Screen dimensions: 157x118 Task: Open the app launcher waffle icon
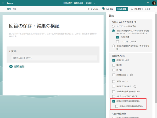click(3, 3)
